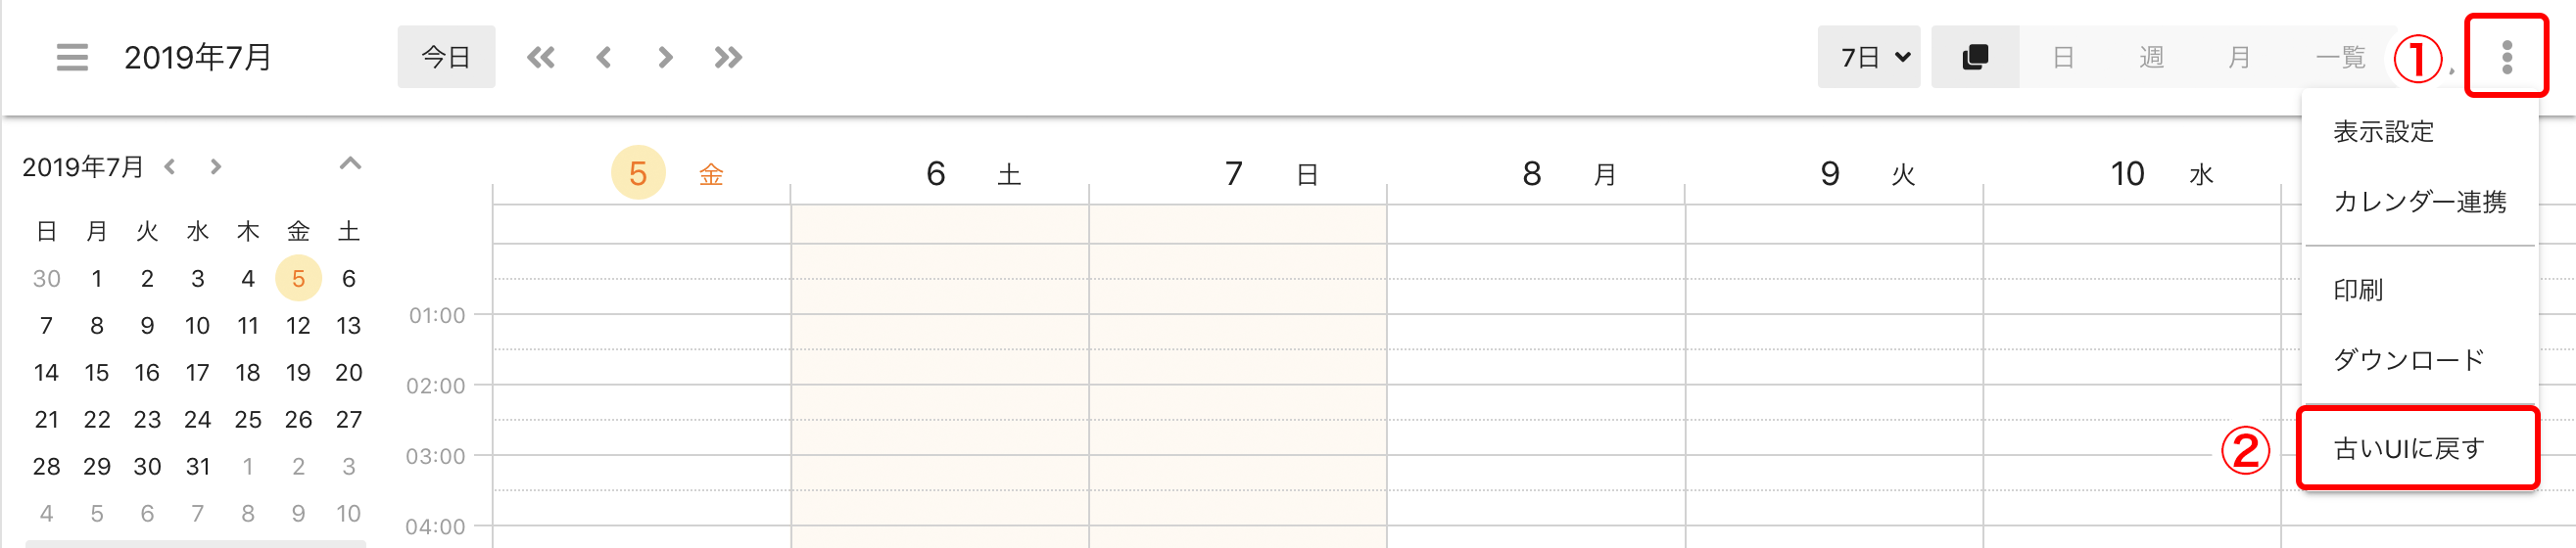Collapse the mini calendar with up chevron
2576x548 pixels.
pyautogui.click(x=350, y=163)
